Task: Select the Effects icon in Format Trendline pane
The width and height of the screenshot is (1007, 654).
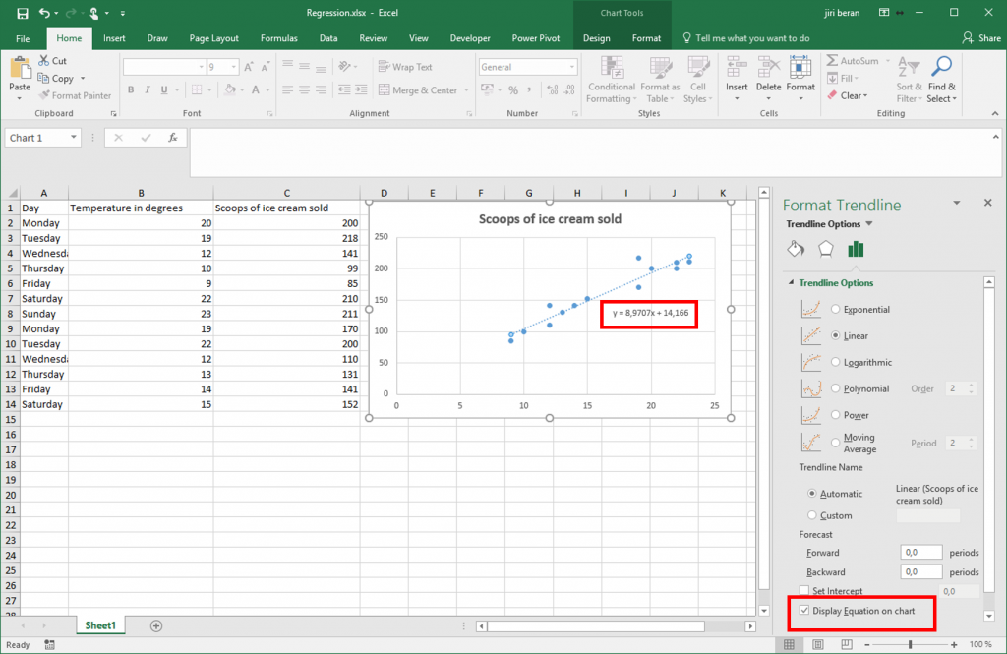Action: click(826, 249)
